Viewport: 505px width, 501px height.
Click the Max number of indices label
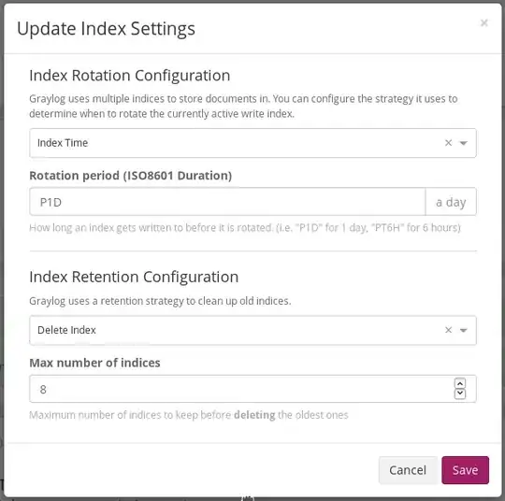coord(94,363)
